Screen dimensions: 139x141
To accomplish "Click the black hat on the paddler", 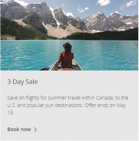I will tap(68, 46).
